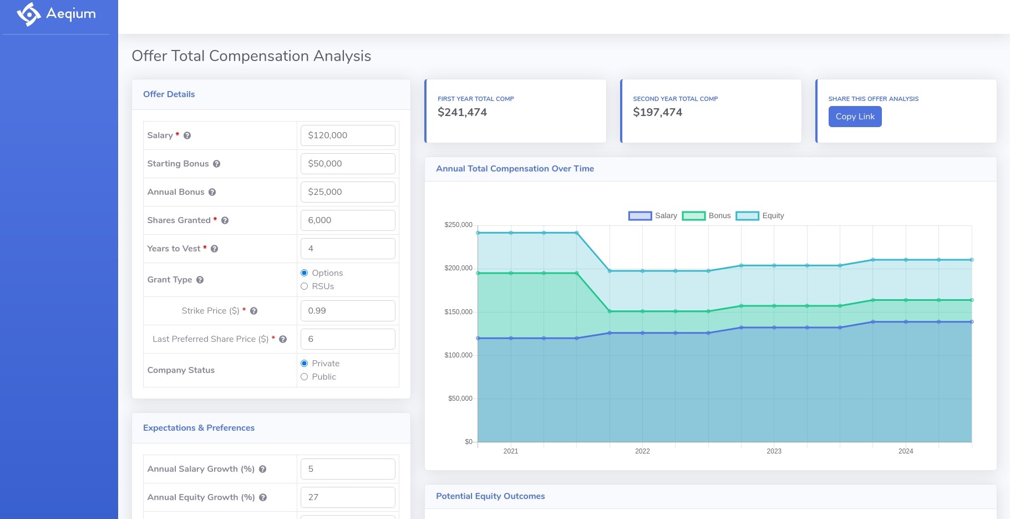Toggle Salary series in chart legend
Image resolution: width=1010 pixels, height=519 pixels.
653,216
